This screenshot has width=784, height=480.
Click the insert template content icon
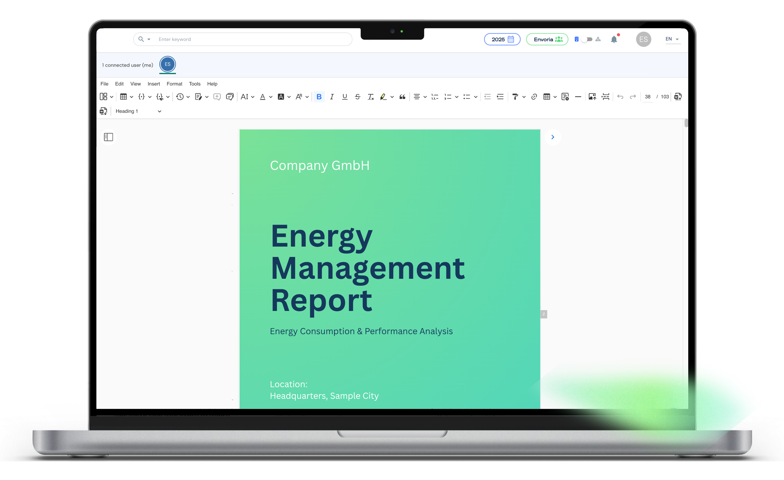[565, 97]
